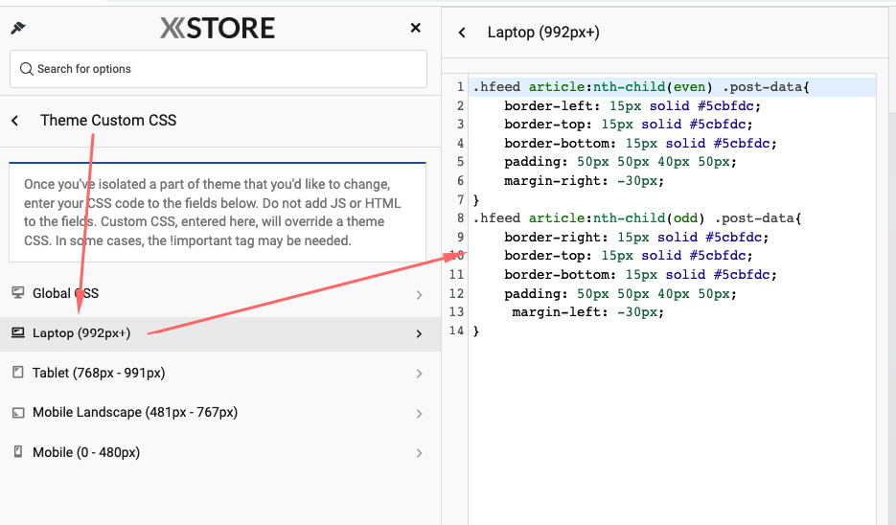The width and height of the screenshot is (896, 525).
Task: Open Global CSS section
Action: [x=220, y=293]
